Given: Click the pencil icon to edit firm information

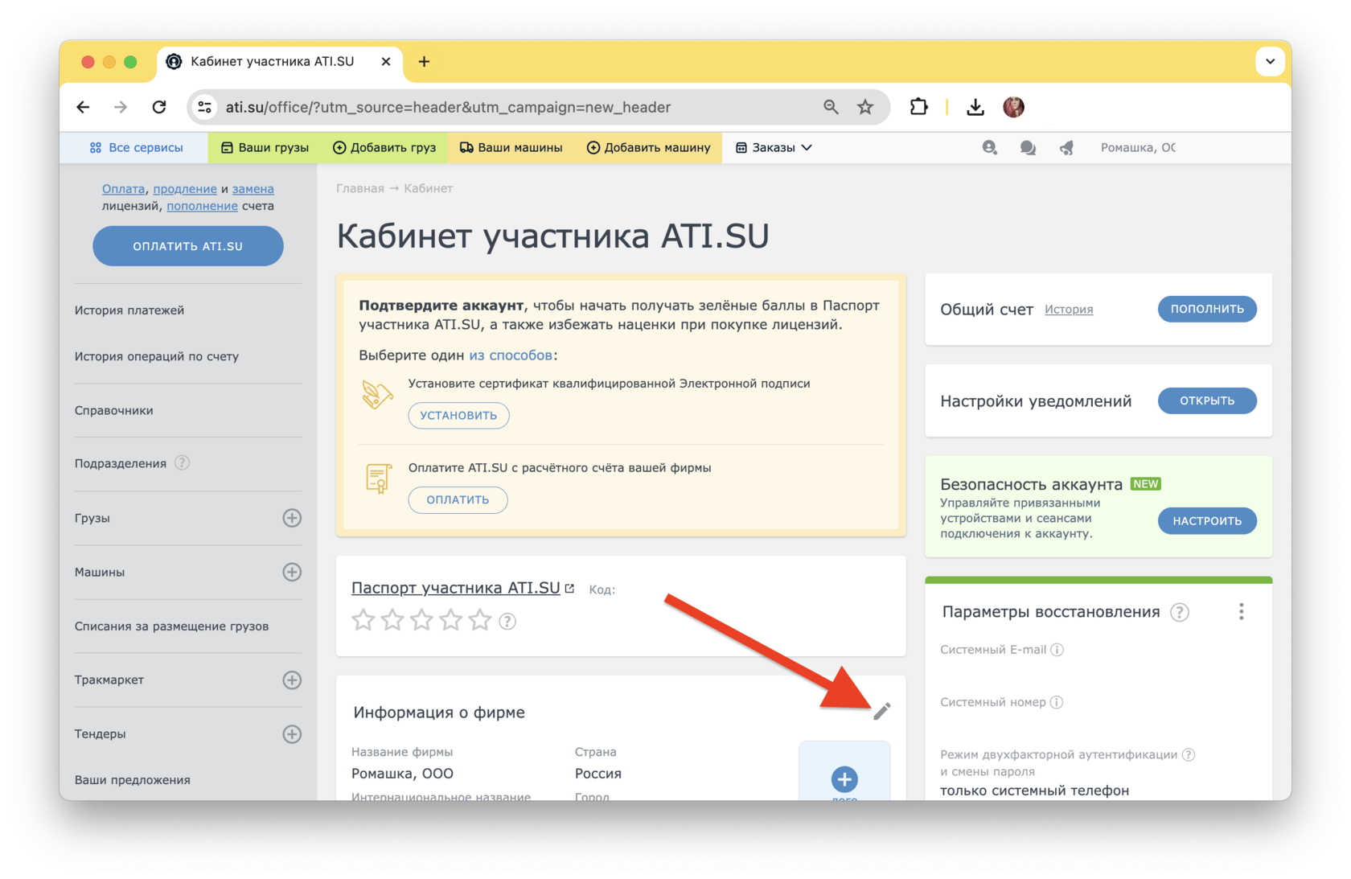Looking at the screenshot, I should tap(881, 711).
